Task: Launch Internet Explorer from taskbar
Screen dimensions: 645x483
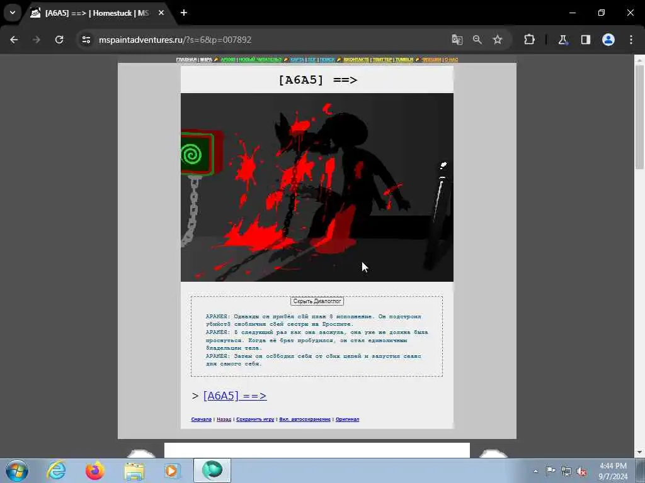Action: pos(56,470)
